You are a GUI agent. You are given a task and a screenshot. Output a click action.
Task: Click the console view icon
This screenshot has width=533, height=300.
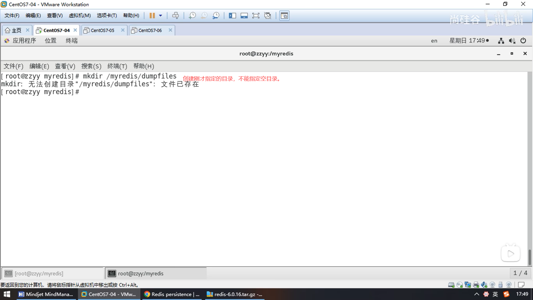284,16
